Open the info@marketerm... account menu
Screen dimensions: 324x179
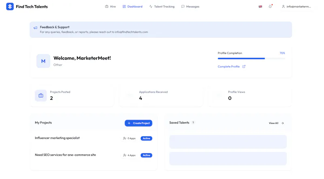[296, 6]
